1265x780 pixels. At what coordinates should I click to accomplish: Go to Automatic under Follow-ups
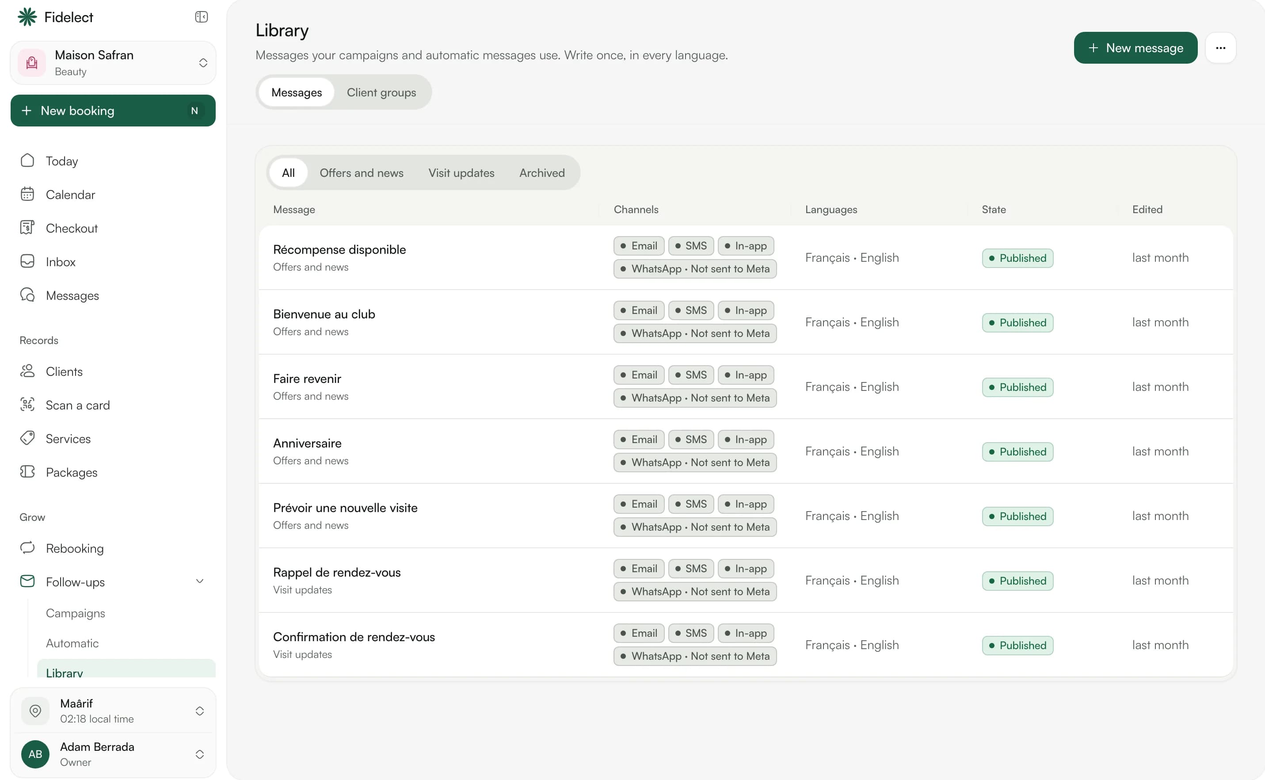click(x=72, y=643)
